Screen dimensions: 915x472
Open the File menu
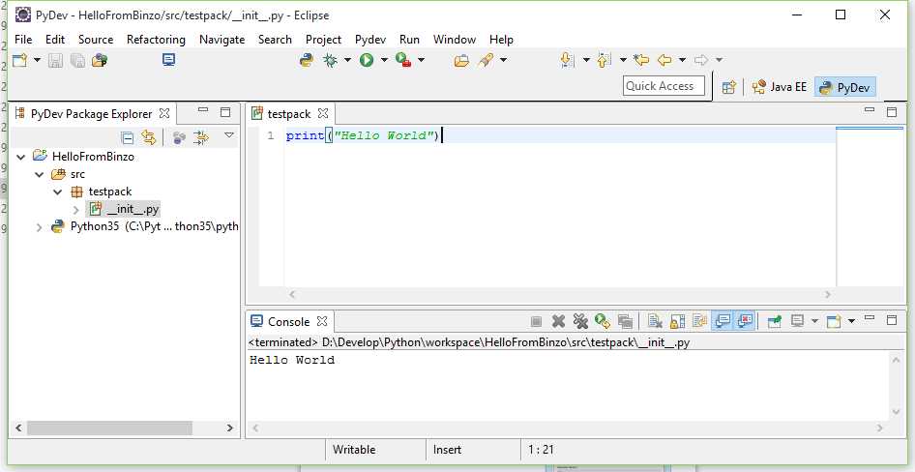click(x=23, y=39)
